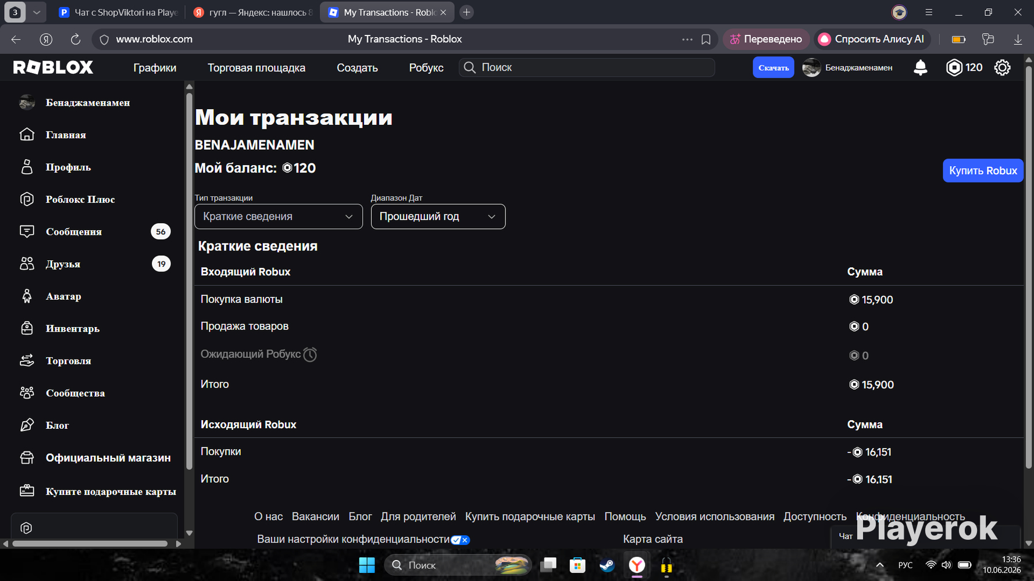Open the volume control in system tray
The image size is (1034, 581).
(x=946, y=565)
